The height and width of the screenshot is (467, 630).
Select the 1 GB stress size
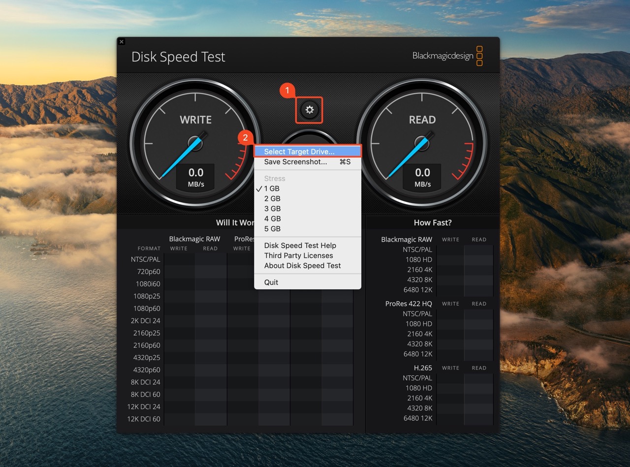308,188
